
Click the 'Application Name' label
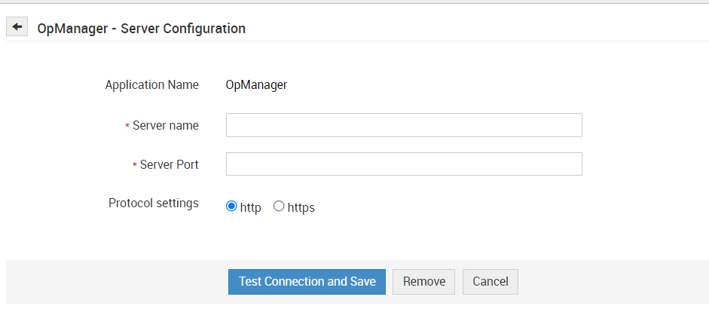[x=152, y=85]
